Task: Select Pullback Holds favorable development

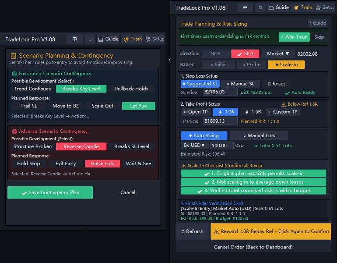Action: 132,89
